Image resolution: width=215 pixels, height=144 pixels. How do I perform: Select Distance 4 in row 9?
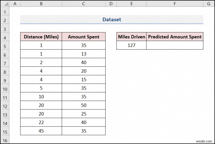[x=41, y=79]
